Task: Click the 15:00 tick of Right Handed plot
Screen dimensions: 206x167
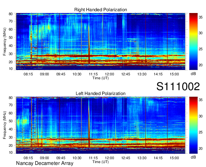Action: [x=174, y=74]
